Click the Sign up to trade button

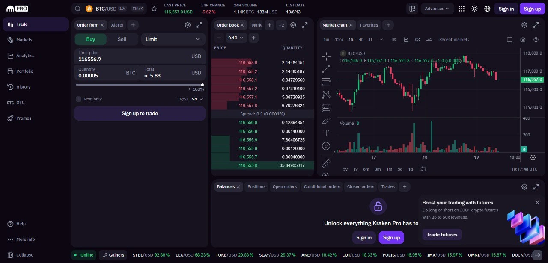(140, 114)
